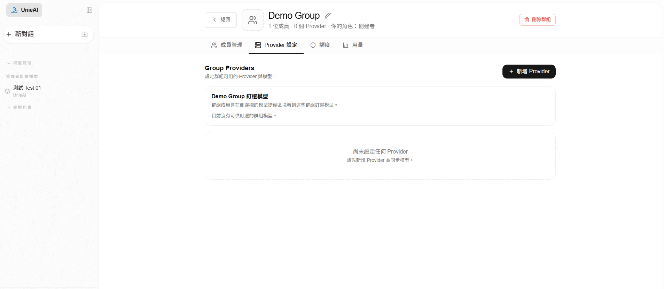Collapse the 模型捷徑 section
This screenshot has width=664, height=289.
[x=19, y=63]
